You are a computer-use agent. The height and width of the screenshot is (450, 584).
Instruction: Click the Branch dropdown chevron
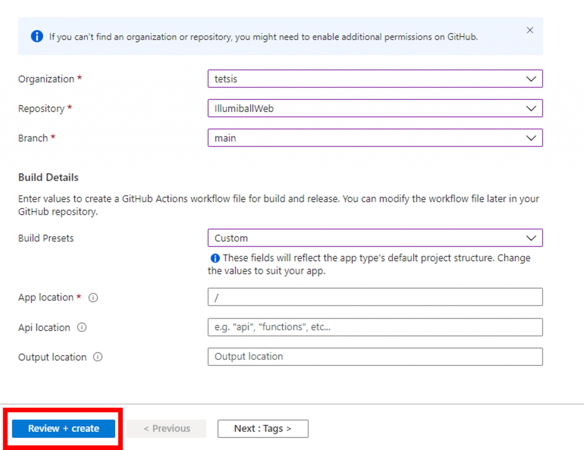coord(531,138)
